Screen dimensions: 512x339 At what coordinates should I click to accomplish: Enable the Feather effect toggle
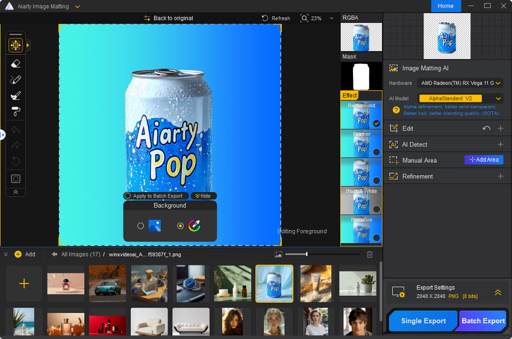click(376, 152)
